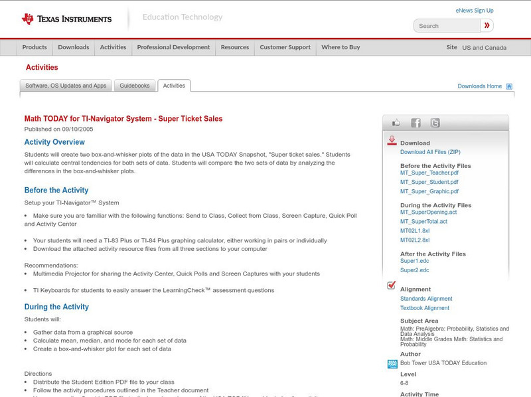The width and height of the screenshot is (531, 397).
Task: Open the Standards Alignment link
Action: coord(426,299)
